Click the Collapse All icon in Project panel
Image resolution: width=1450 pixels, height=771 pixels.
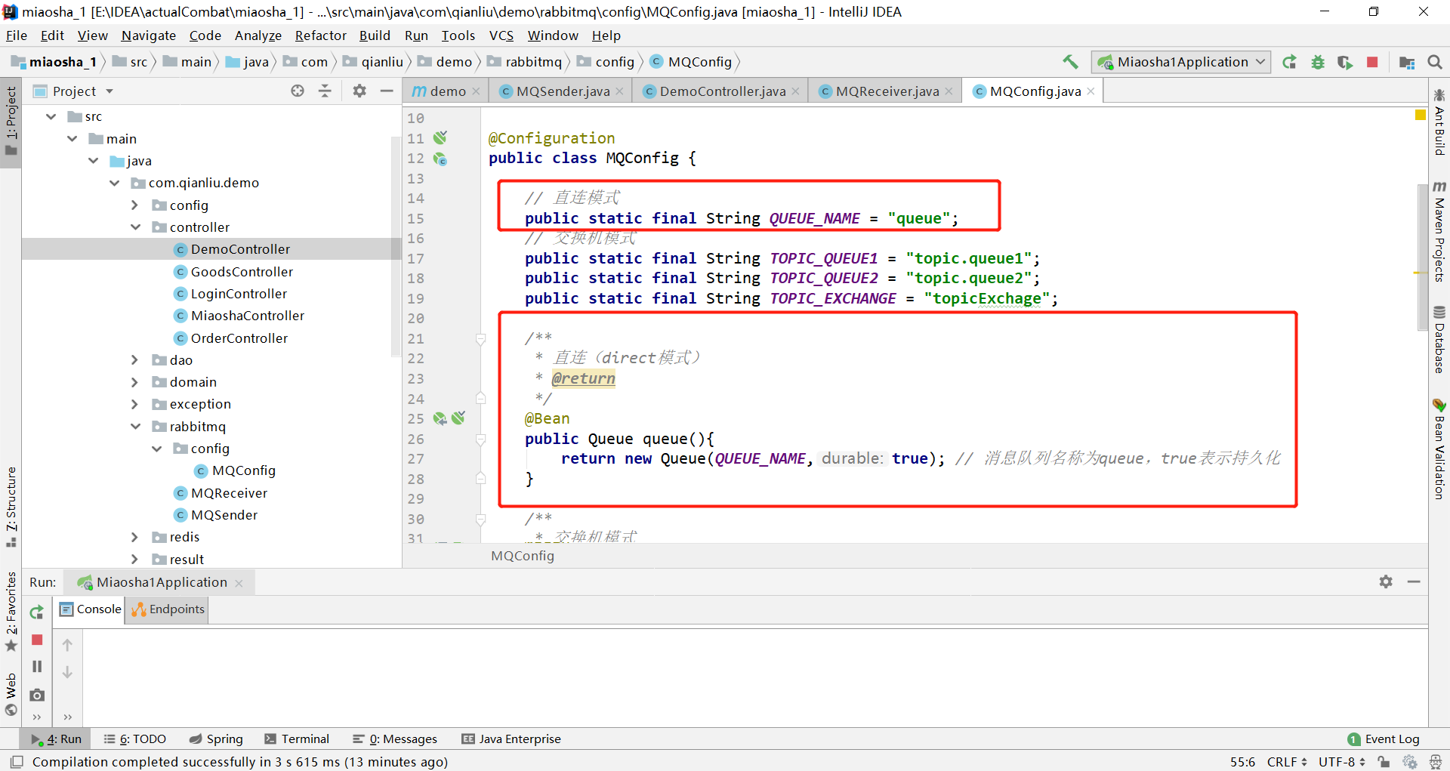point(325,91)
